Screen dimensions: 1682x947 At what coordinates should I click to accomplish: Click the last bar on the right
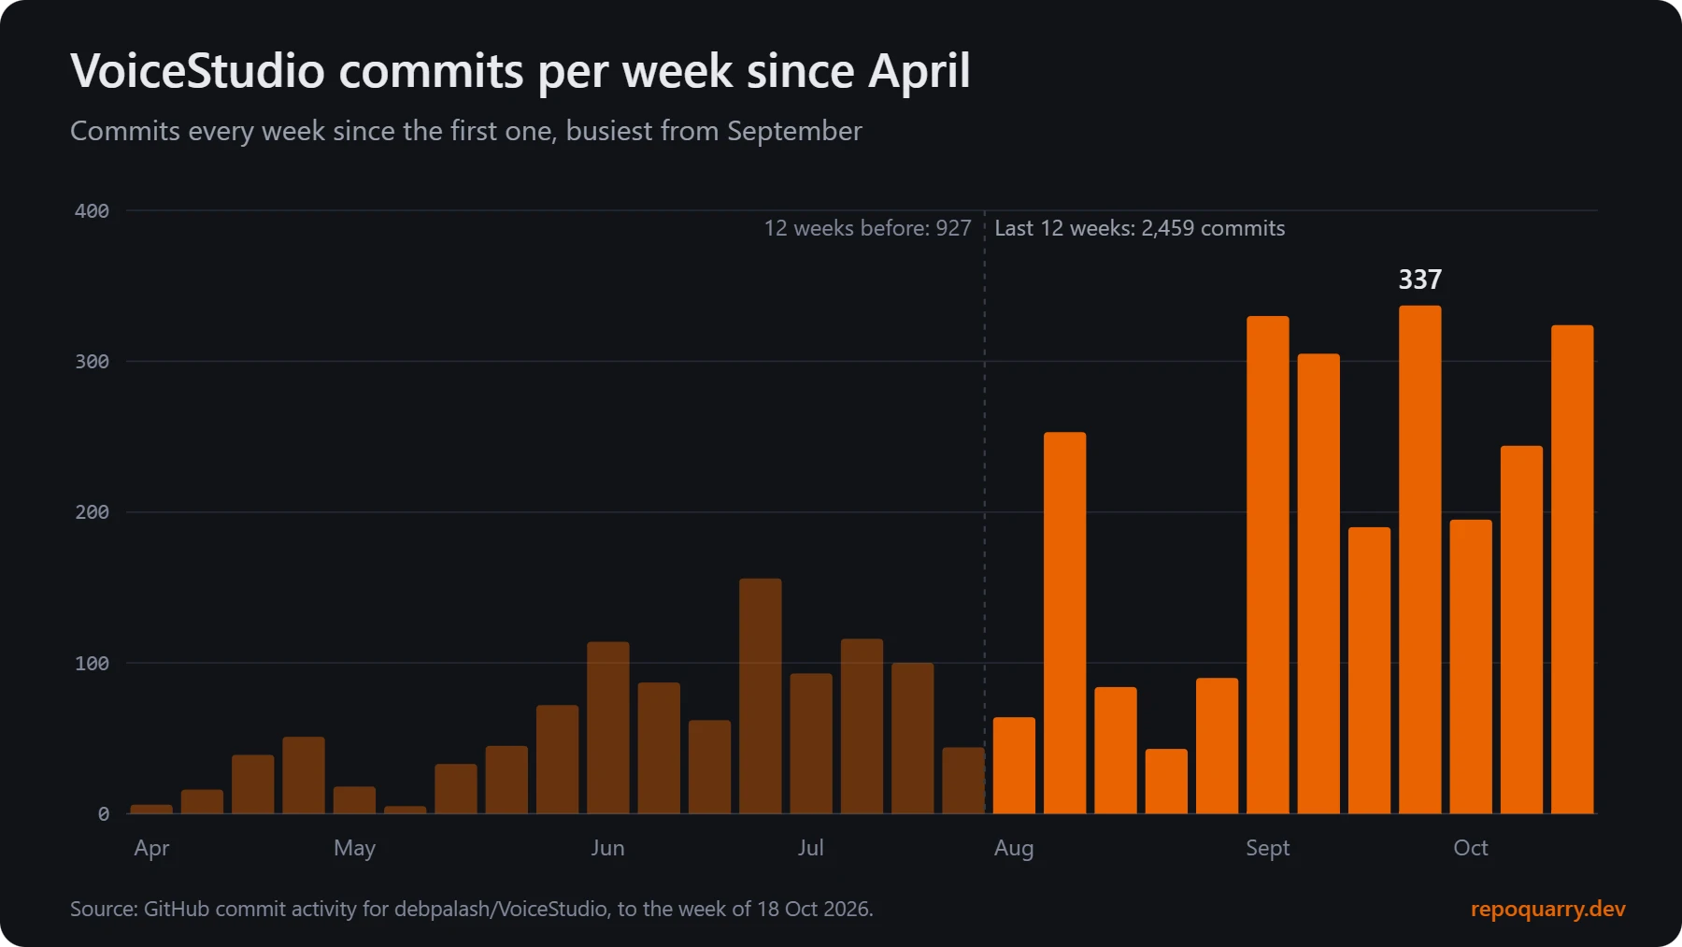(1572, 569)
